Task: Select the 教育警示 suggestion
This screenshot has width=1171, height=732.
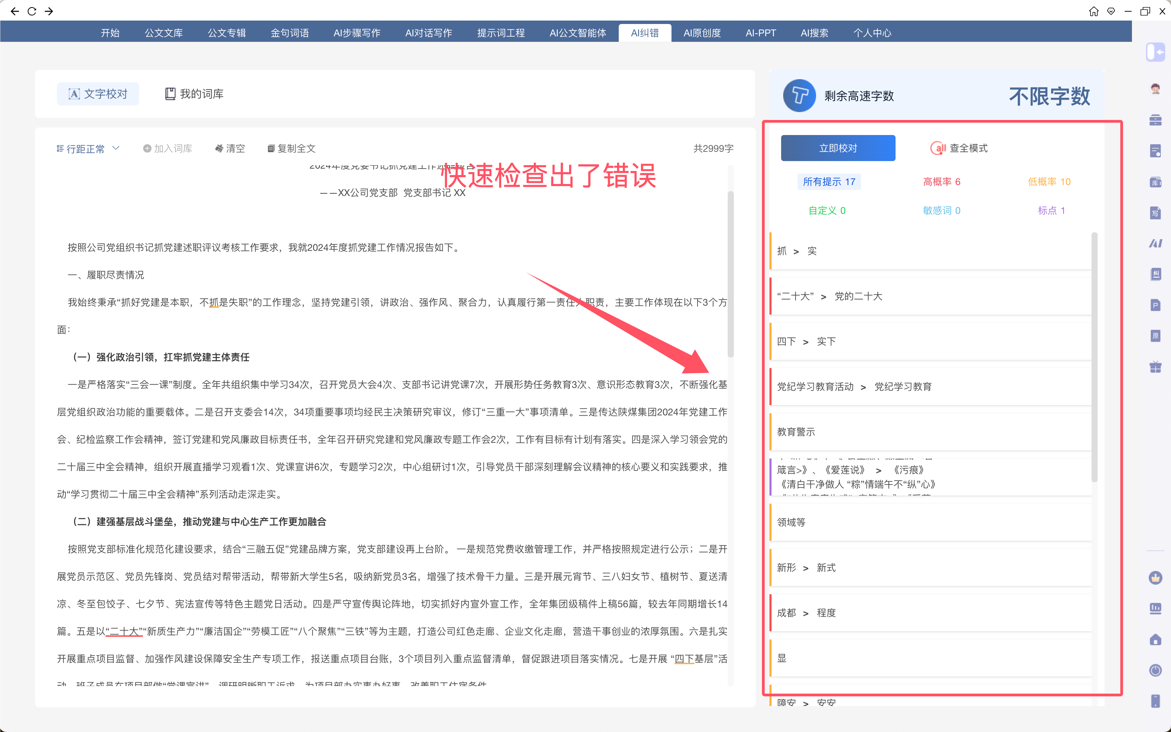Action: pos(930,432)
